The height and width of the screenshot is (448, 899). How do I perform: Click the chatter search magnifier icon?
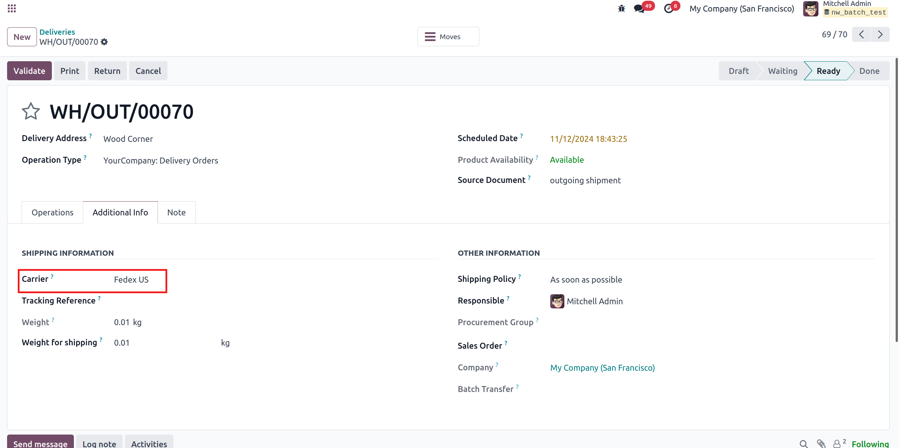click(804, 444)
